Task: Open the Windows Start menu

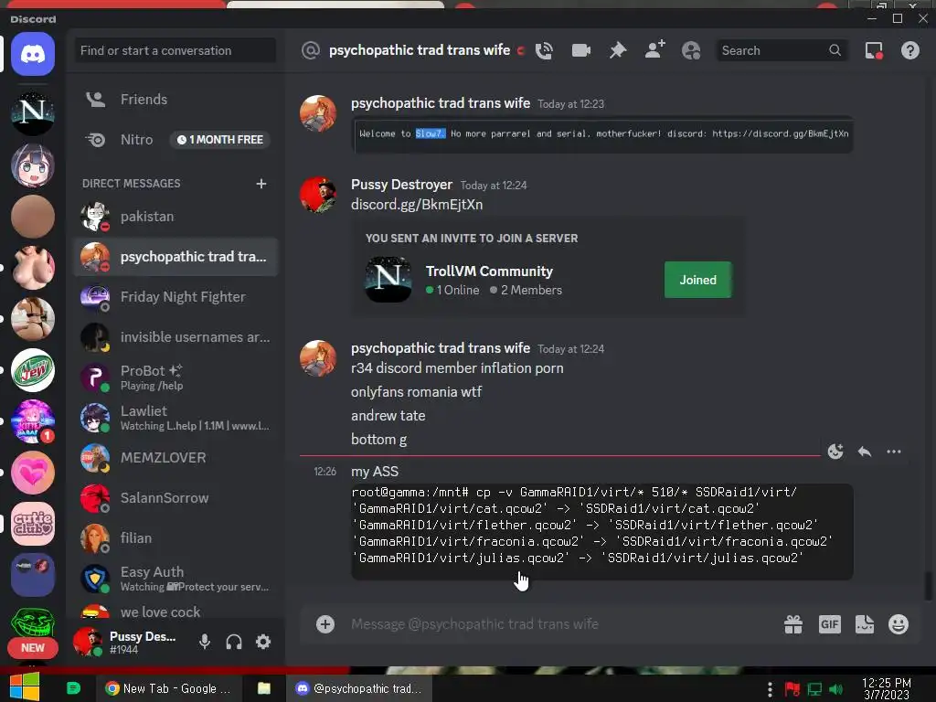Action: [25, 687]
